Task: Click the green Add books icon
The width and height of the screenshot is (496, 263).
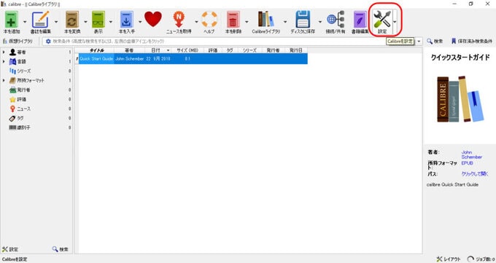Action: pos(12,20)
